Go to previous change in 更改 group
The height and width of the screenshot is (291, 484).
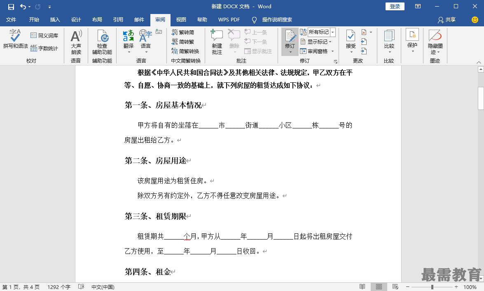tap(364, 42)
